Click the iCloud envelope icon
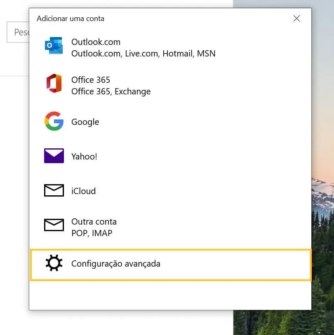The image size is (334, 335). (54, 190)
